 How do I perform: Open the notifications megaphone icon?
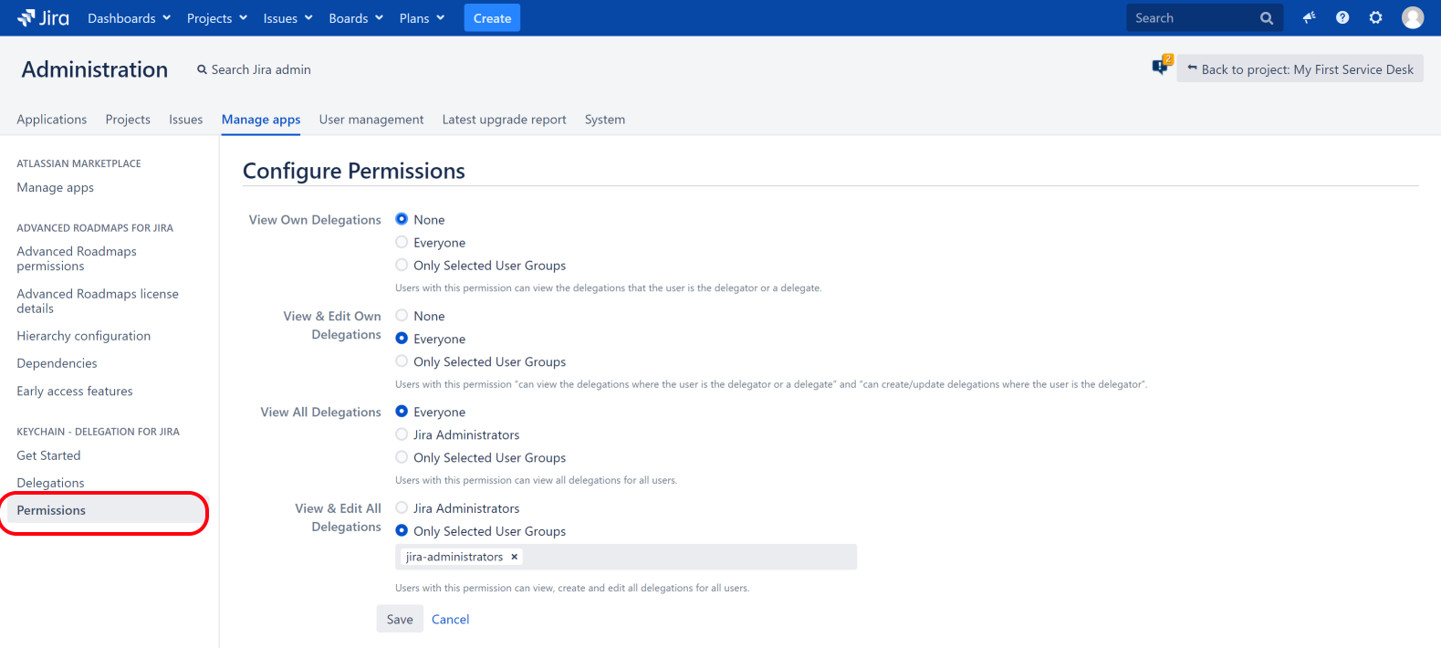tap(1309, 18)
